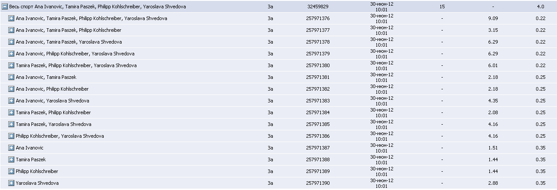Viewport: 557px width, 190px height.
Task: Click the odds value 9.09
Action: pos(493,19)
